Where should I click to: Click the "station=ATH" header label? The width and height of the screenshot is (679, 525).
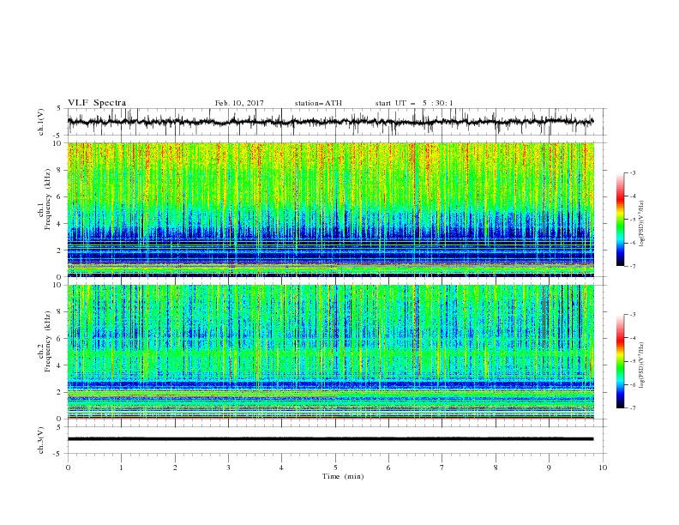(x=318, y=103)
